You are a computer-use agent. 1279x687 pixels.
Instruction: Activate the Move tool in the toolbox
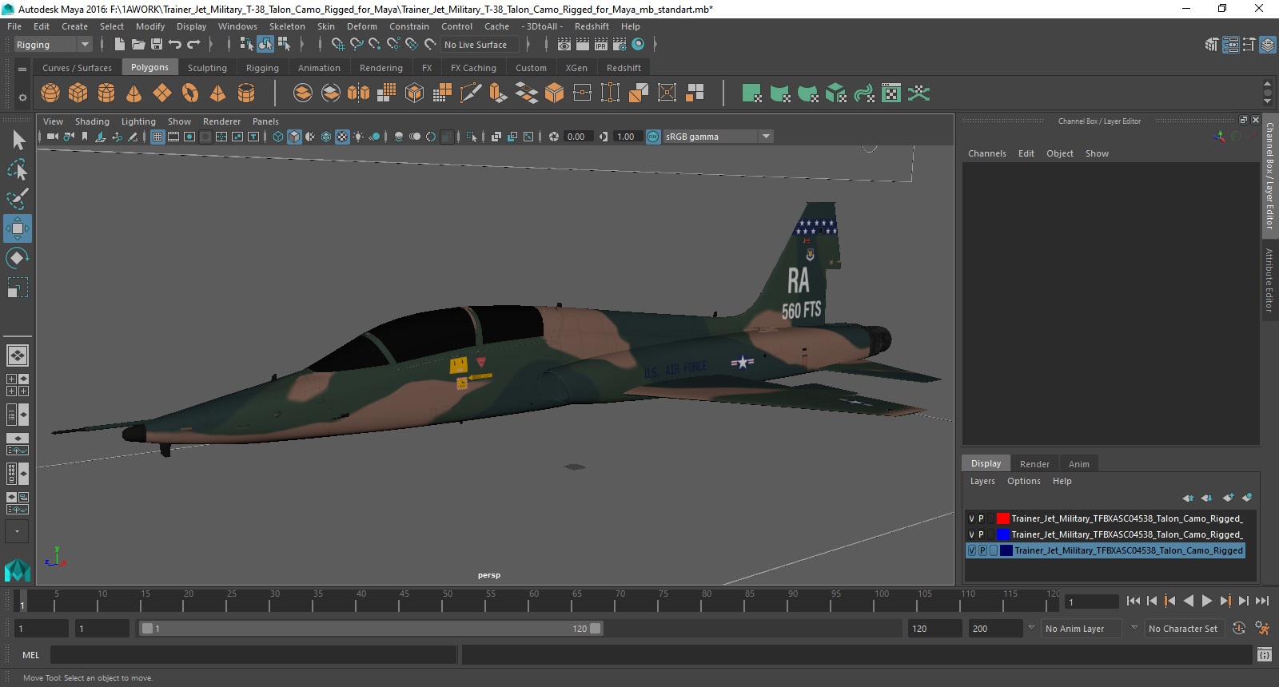click(x=18, y=228)
